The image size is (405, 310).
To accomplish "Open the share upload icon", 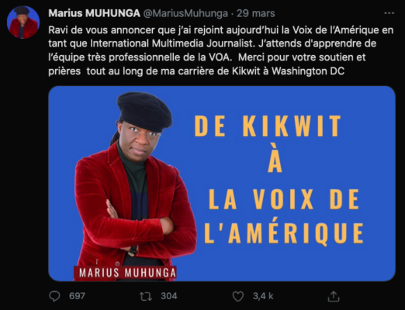I will tap(334, 296).
